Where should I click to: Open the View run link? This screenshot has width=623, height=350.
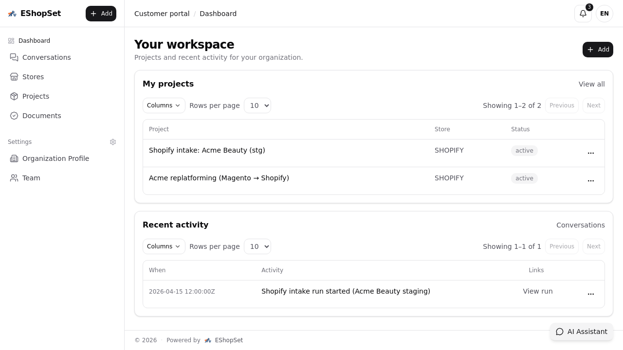point(537,291)
